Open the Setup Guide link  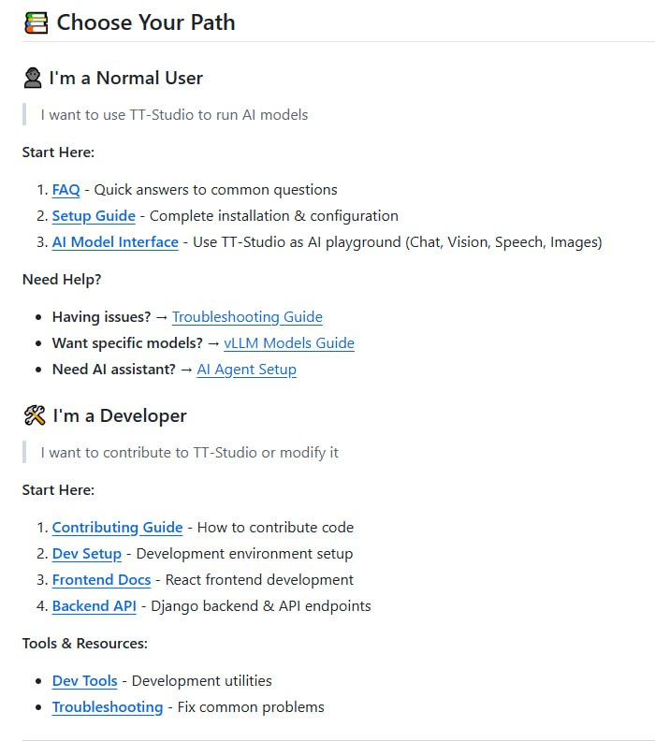pos(94,216)
